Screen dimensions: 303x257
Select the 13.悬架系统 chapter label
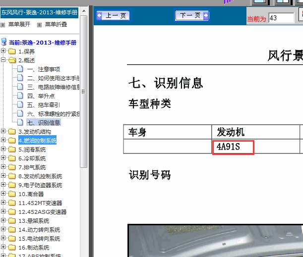pos(34,221)
